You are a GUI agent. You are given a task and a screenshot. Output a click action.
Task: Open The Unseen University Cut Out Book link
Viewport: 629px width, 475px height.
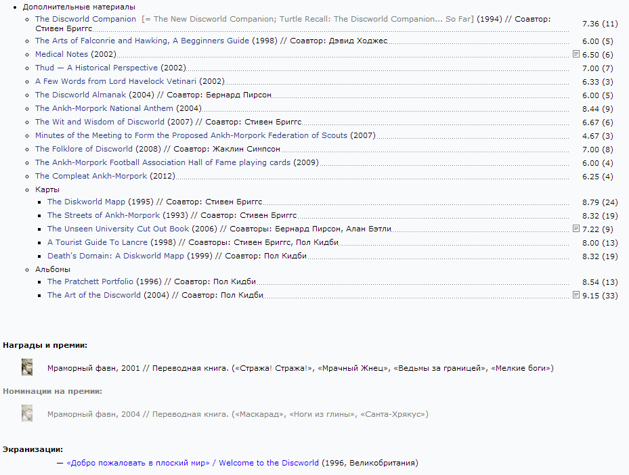click(118, 229)
